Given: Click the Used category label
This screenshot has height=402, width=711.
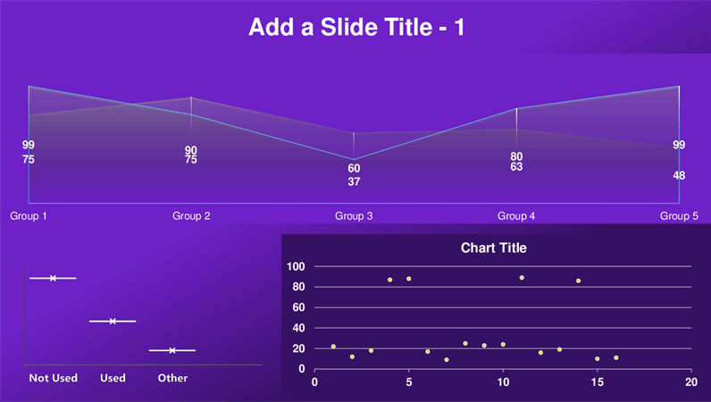Looking at the screenshot, I should point(113,378).
